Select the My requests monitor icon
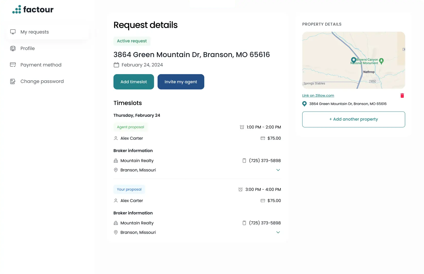The width and height of the screenshot is (424, 274). (13, 32)
